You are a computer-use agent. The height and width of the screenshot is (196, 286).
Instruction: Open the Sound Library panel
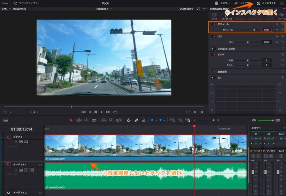click(26, 3)
